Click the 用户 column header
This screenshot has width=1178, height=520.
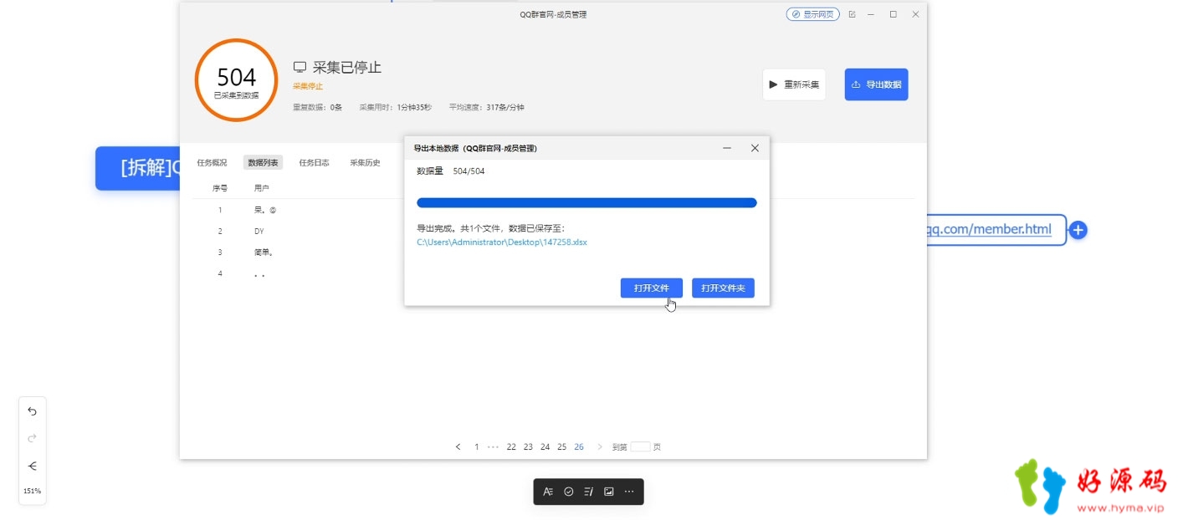(x=262, y=187)
